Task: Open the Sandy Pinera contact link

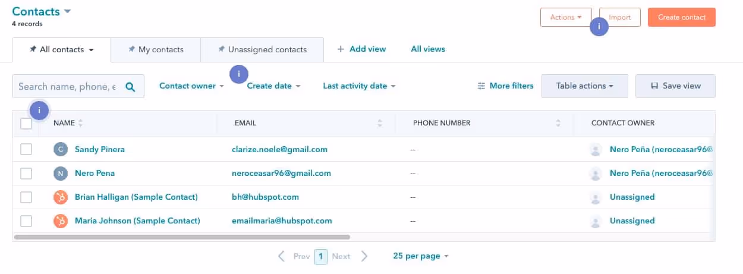Action: tap(100, 149)
